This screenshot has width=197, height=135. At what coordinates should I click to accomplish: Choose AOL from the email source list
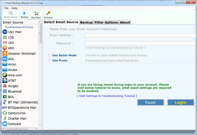(11, 59)
